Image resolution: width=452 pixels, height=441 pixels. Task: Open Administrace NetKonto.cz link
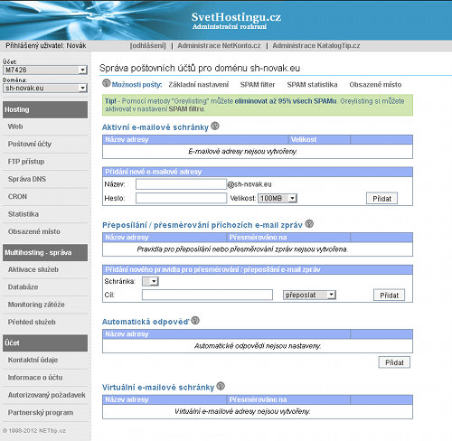click(x=219, y=46)
